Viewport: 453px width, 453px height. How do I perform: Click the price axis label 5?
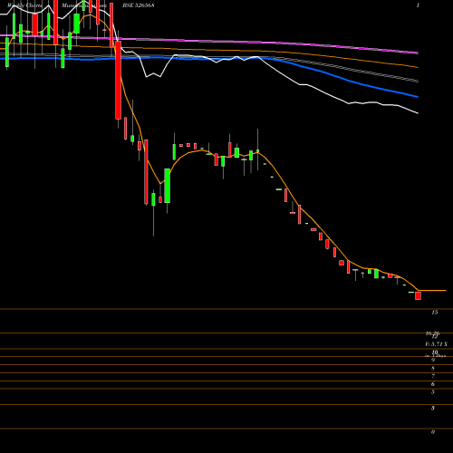(x=433, y=392)
